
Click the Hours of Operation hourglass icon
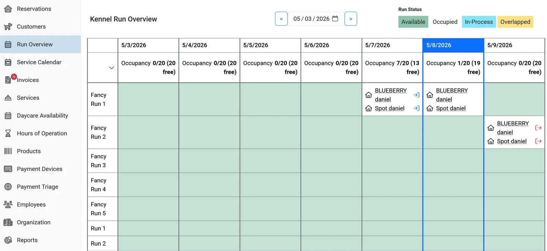click(8, 133)
